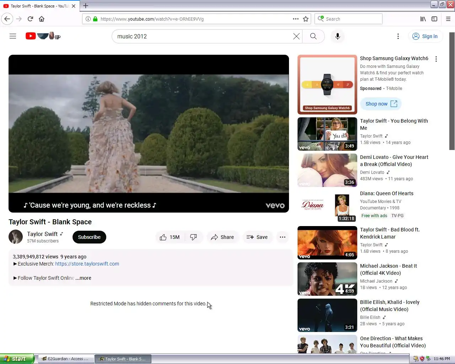
Task: Sign in to YouTube
Action: coord(425,36)
